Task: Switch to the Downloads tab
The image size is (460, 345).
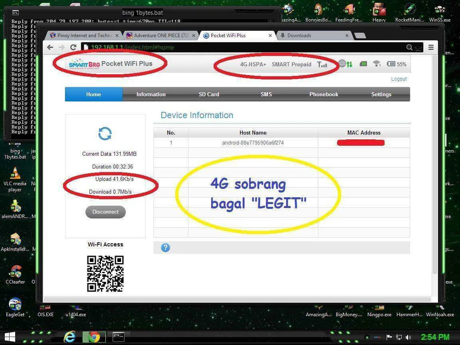Action: 313,36
